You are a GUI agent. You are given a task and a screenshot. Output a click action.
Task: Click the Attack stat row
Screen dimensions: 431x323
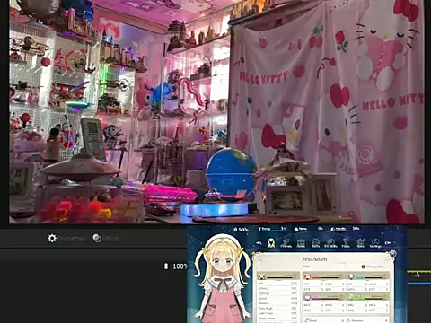tap(278, 288)
